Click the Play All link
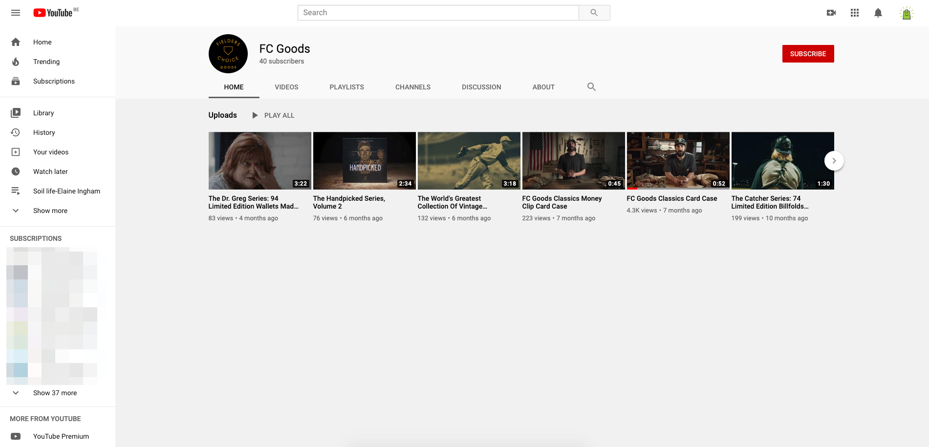The height and width of the screenshot is (447, 929). (280, 115)
